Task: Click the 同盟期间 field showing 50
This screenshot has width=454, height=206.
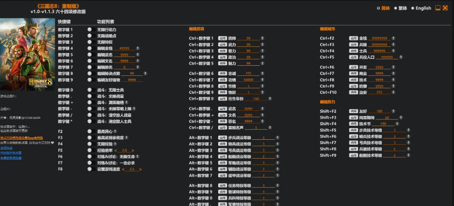Action: pos(387,118)
